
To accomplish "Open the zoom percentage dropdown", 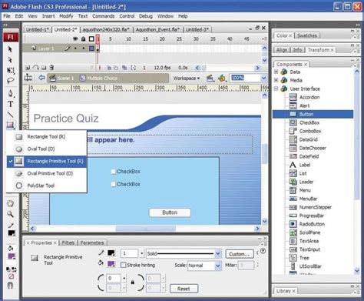I will (263, 78).
